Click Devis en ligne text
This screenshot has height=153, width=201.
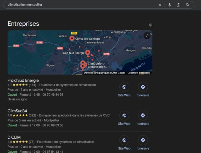click(17, 99)
